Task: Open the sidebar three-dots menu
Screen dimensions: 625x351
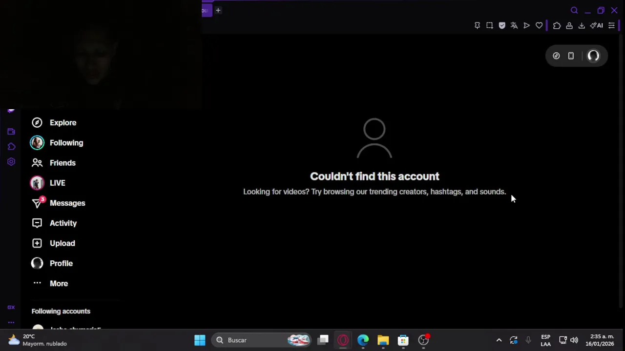Action: 11,322
